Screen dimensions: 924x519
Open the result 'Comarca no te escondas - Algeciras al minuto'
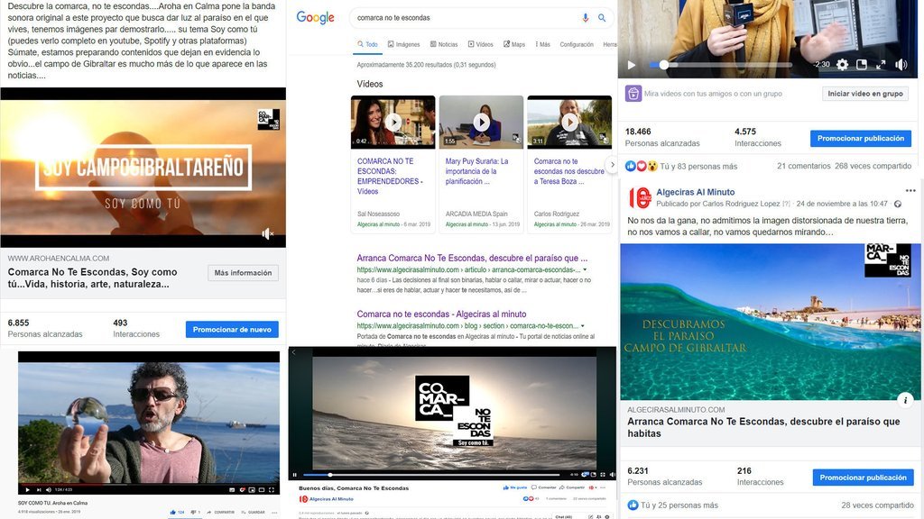(x=441, y=314)
